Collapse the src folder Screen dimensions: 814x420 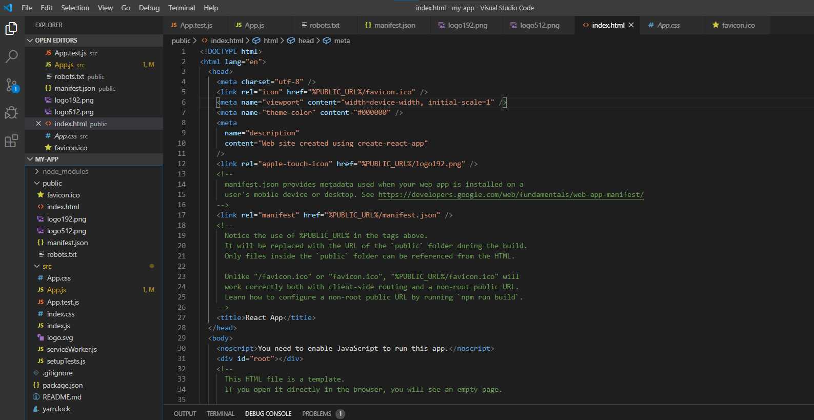[37, 266]
